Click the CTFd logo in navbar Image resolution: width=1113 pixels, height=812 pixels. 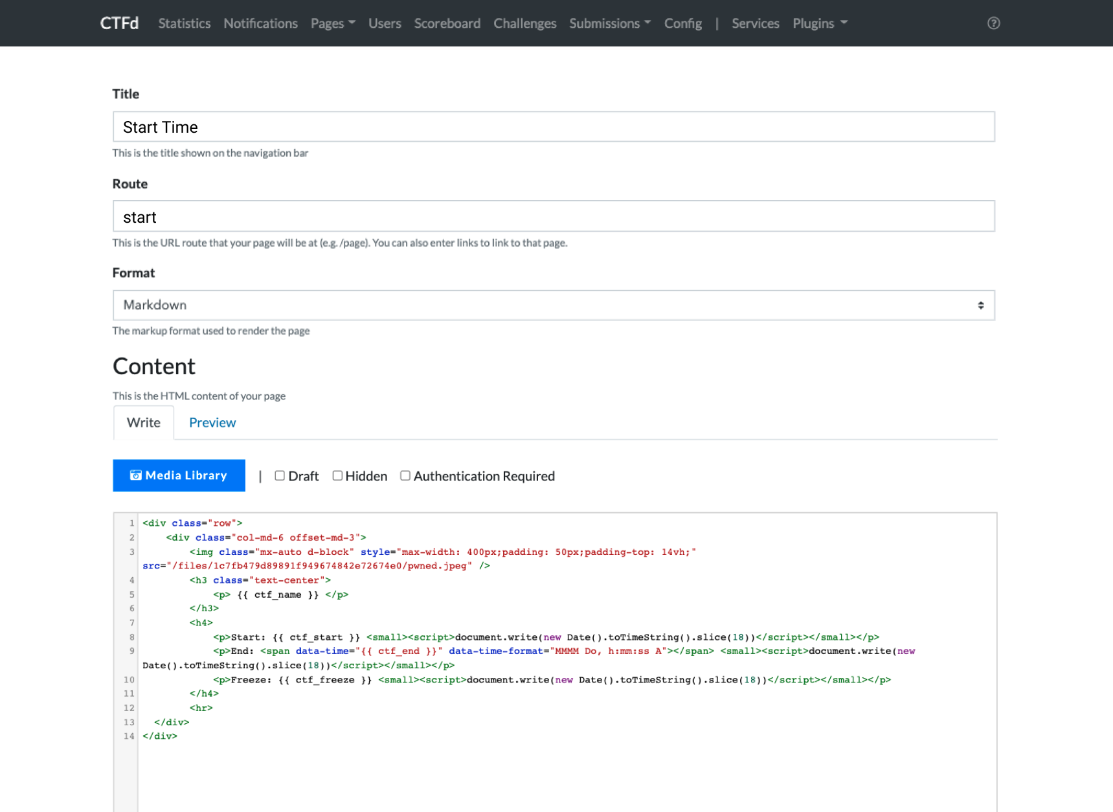(x=119, y=23)
